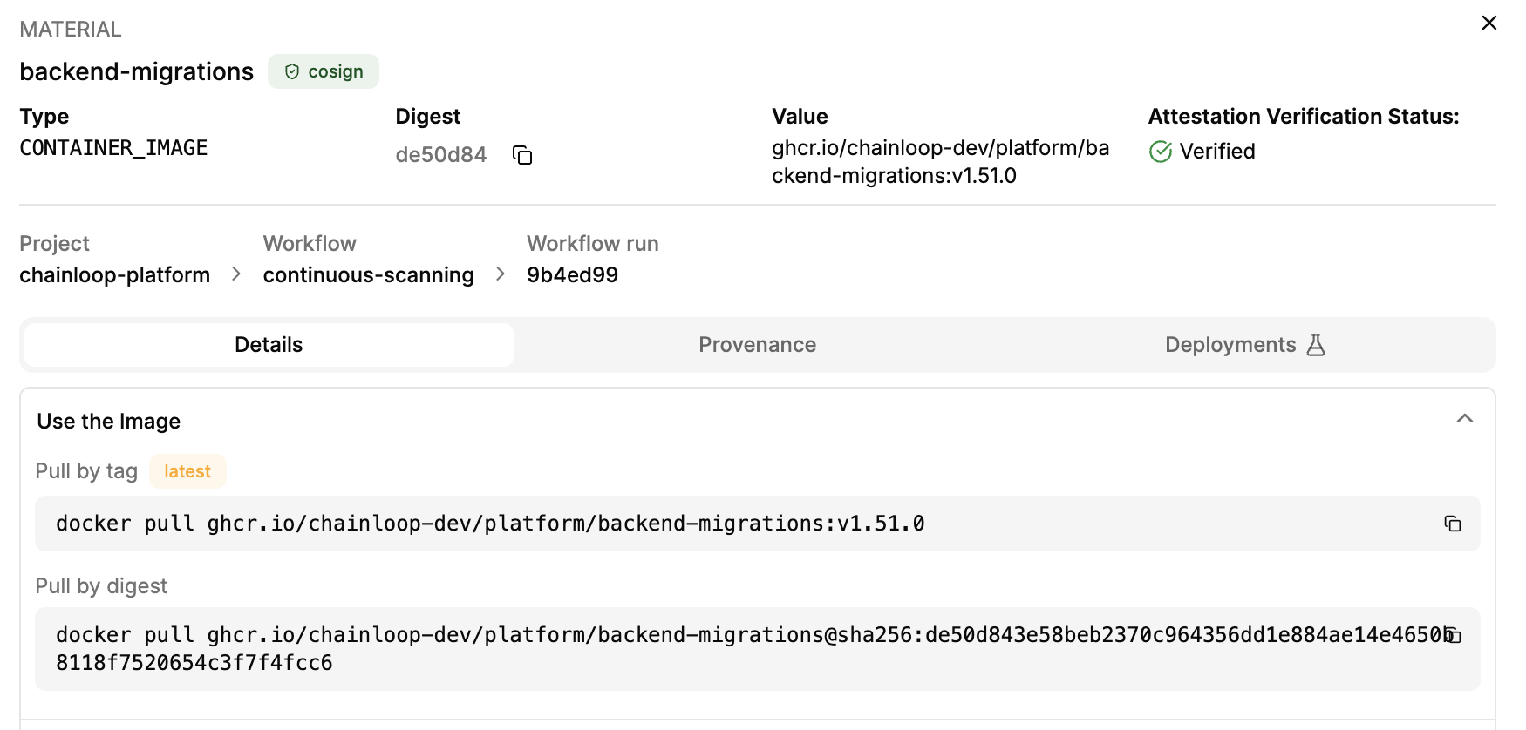Open workflow run 9b4ed99

pos(572,275)
